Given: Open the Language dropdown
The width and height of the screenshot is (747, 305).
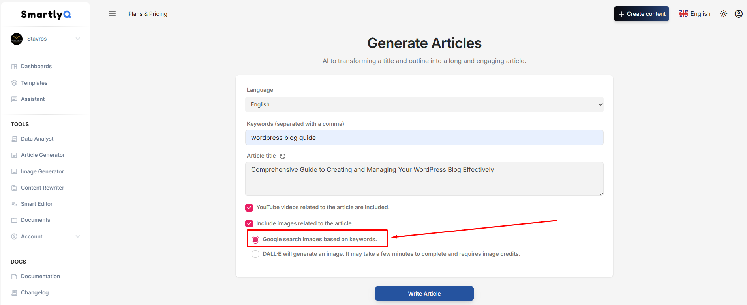Looking at the screenshot, I should coord(424,104).
